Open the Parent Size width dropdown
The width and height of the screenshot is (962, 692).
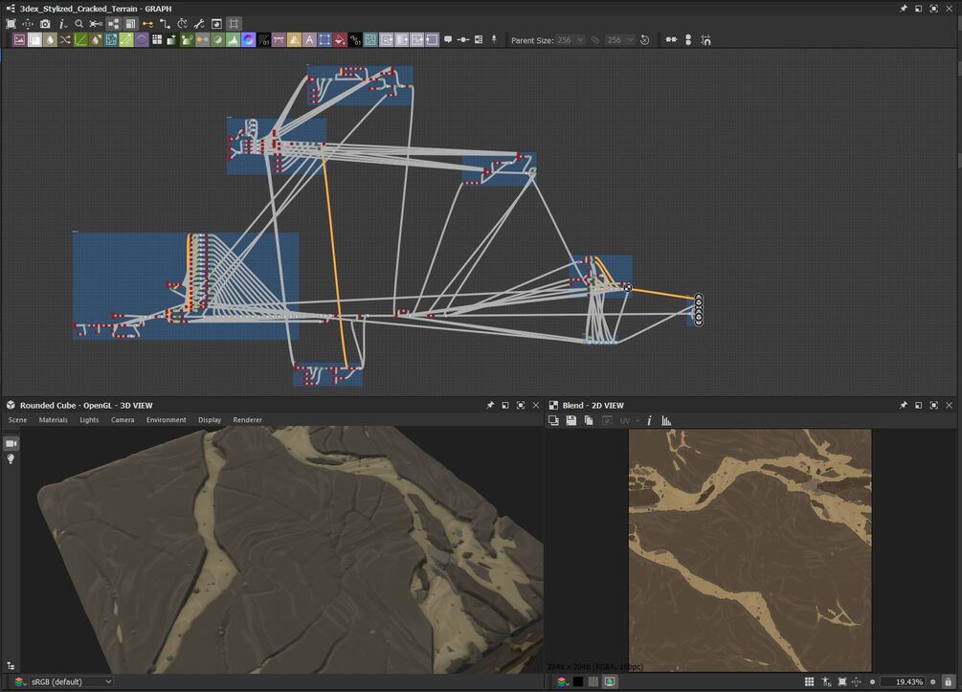(571, 40)
